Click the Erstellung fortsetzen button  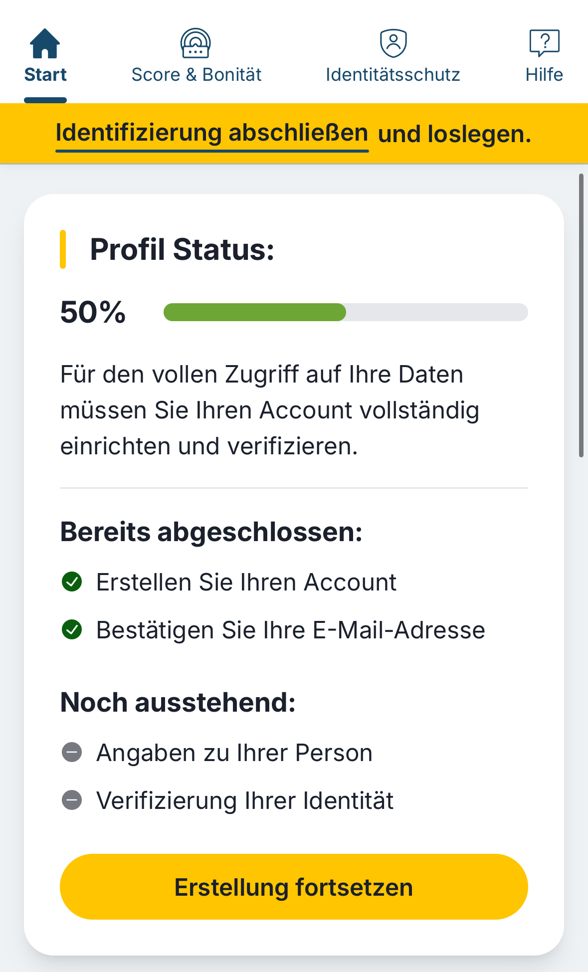pyautogui.click(x=294, y=887)
